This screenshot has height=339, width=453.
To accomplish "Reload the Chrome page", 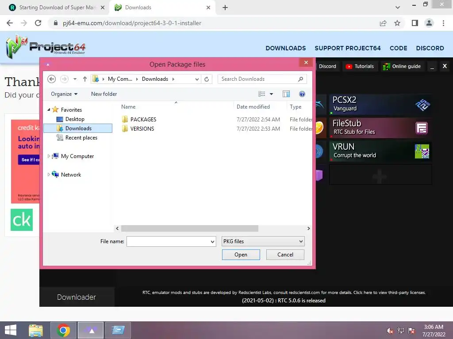I will coord(38,23).
